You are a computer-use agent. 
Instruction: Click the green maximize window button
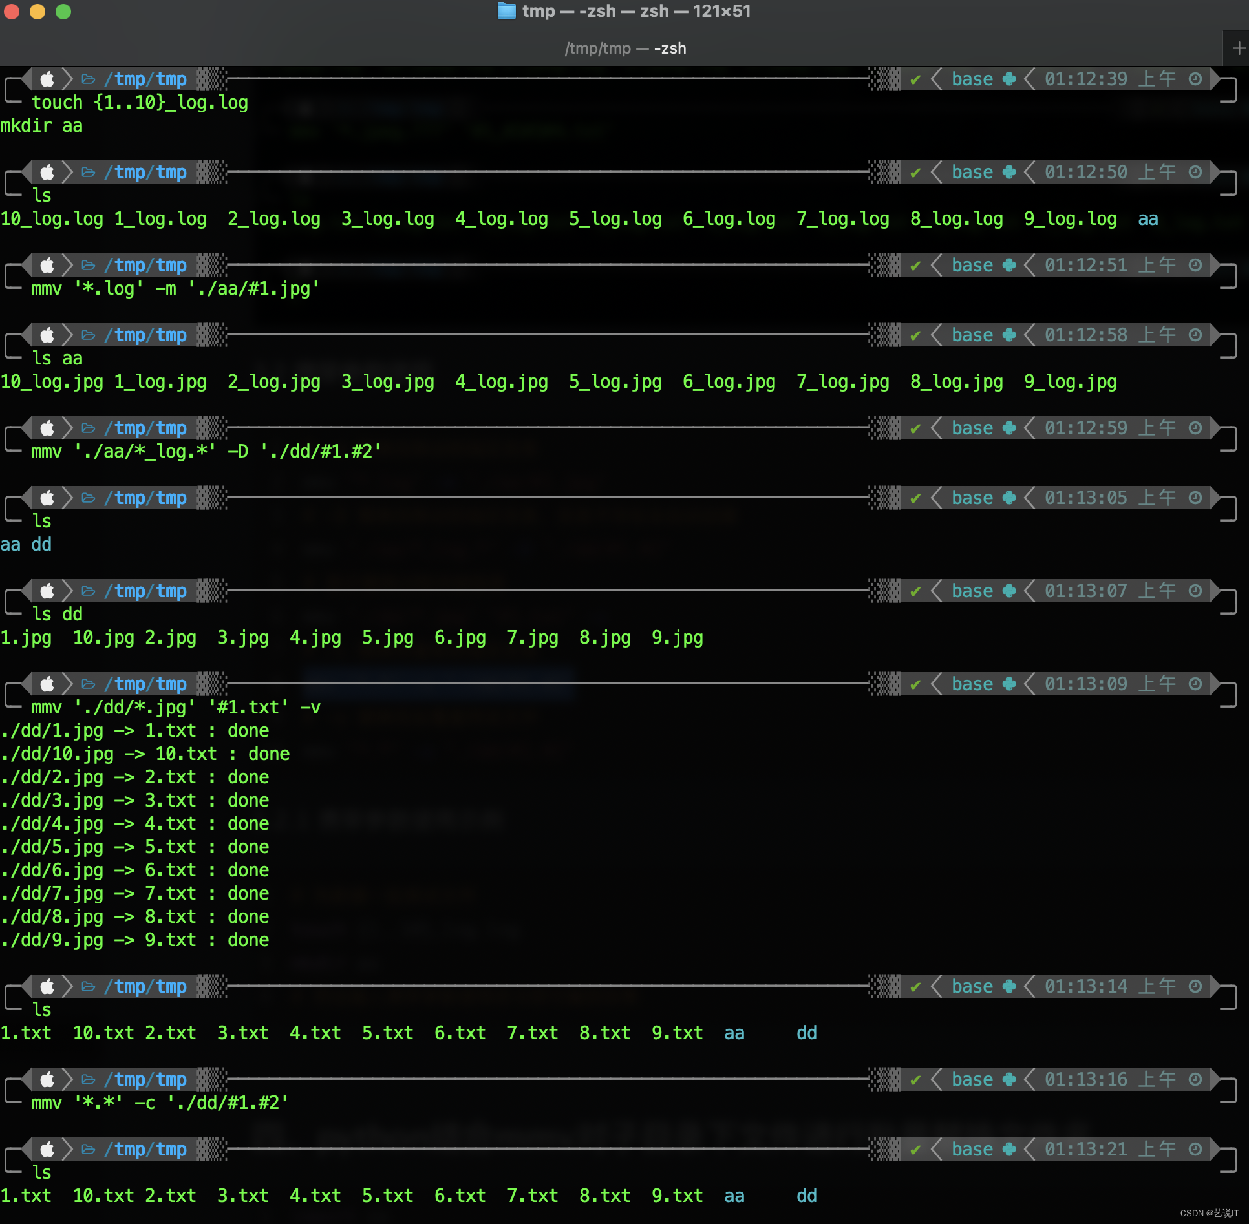(63, 12)
